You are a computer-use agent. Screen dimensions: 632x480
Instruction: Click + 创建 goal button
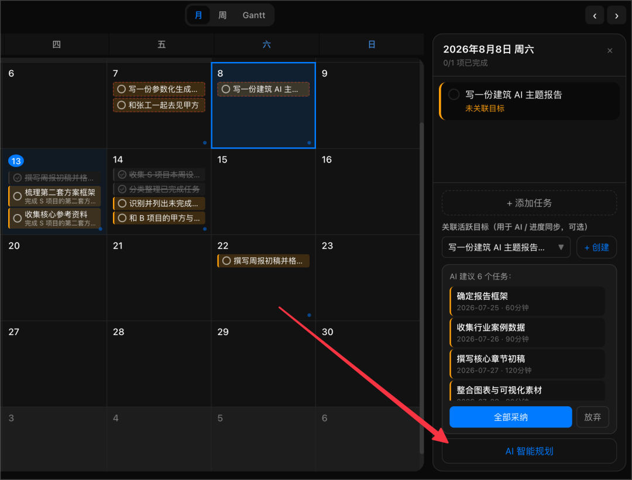click(596, 247)
